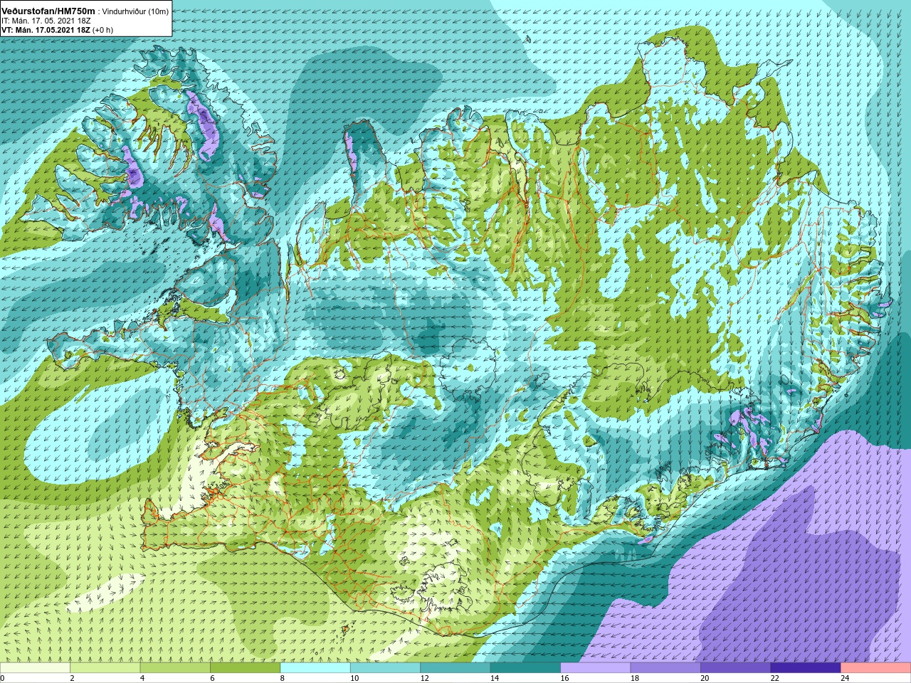The image size is (911, 683).
Task: Pick the teal 12–14 legend swatch
Action: 455,668
